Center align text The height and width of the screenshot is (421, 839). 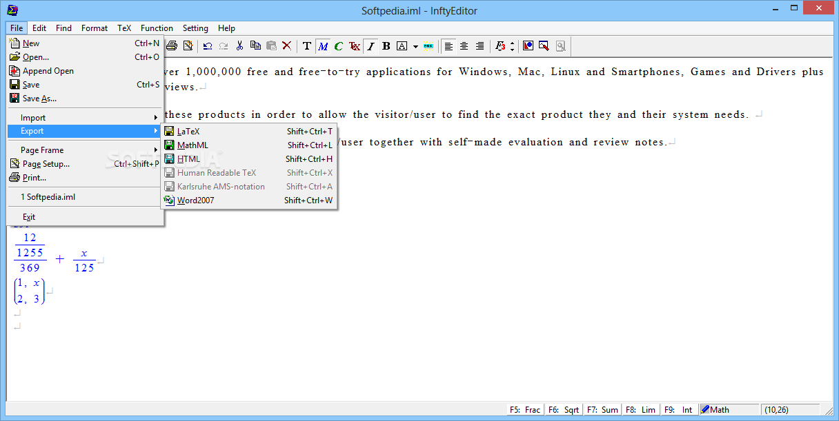(x=464, y=46)
